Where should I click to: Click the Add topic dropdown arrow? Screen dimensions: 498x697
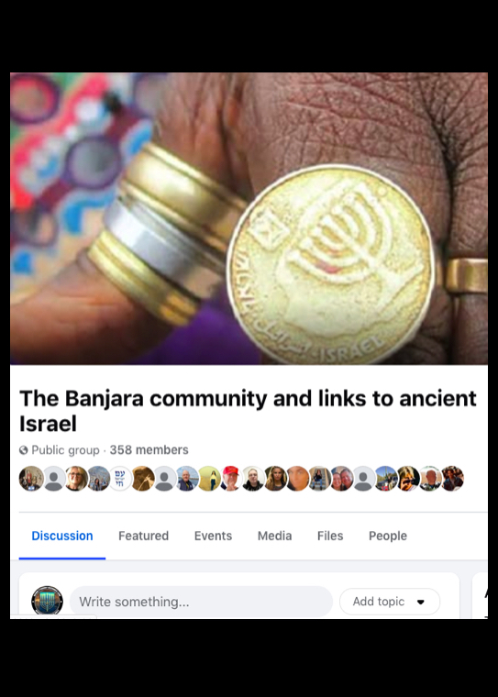pyautogui.click(x=421, y=602)
